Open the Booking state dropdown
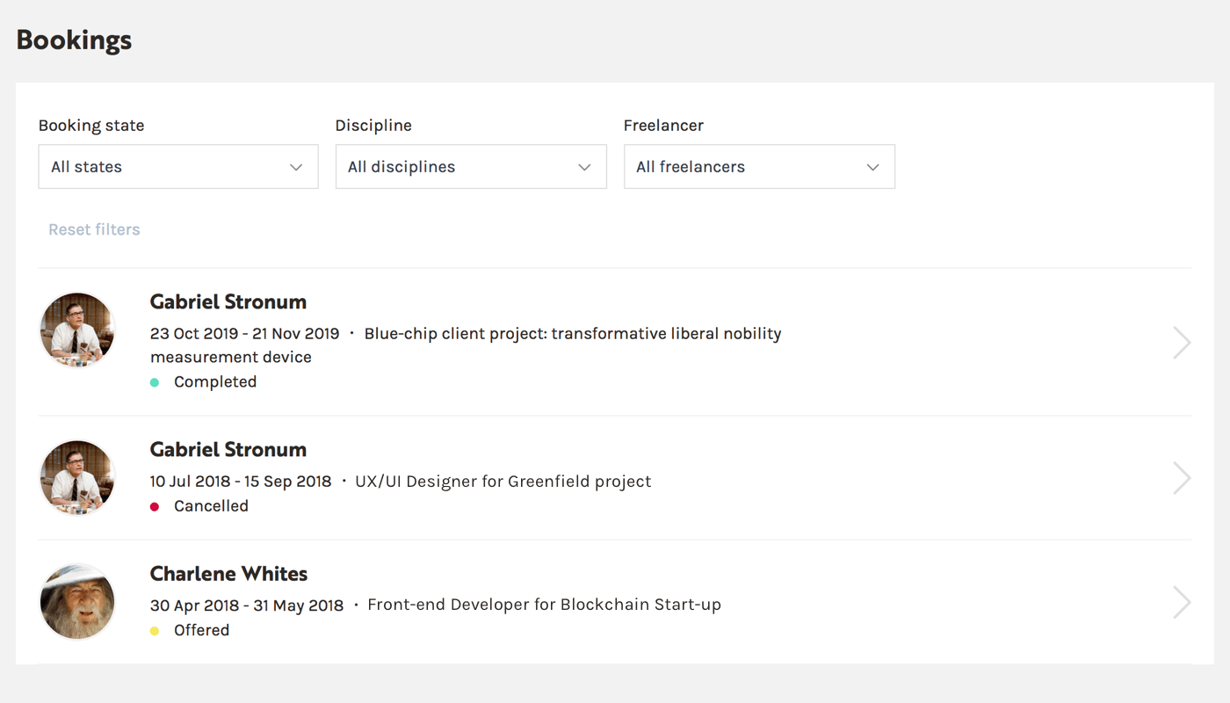The height and width of the screenshot is (703, 1230). click(x=177, y=167)
